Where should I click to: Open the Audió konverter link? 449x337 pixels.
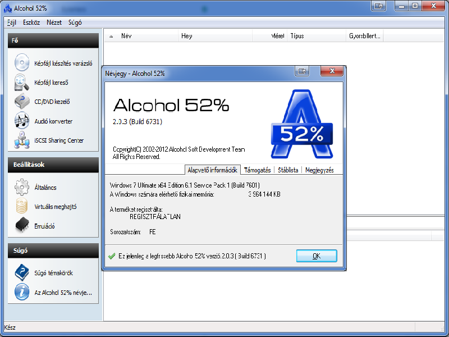[53, 121]
